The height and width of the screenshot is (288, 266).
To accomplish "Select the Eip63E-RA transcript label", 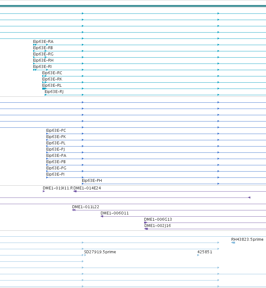I will pyautogui.click(x=43, y=42).
